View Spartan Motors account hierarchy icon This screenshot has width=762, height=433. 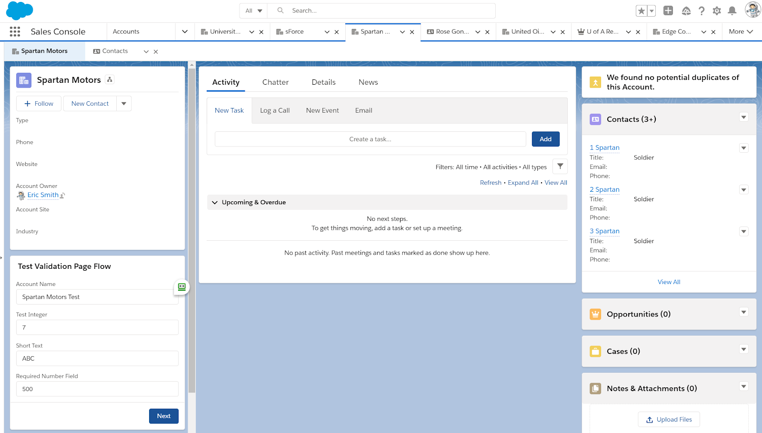[110, 79]
